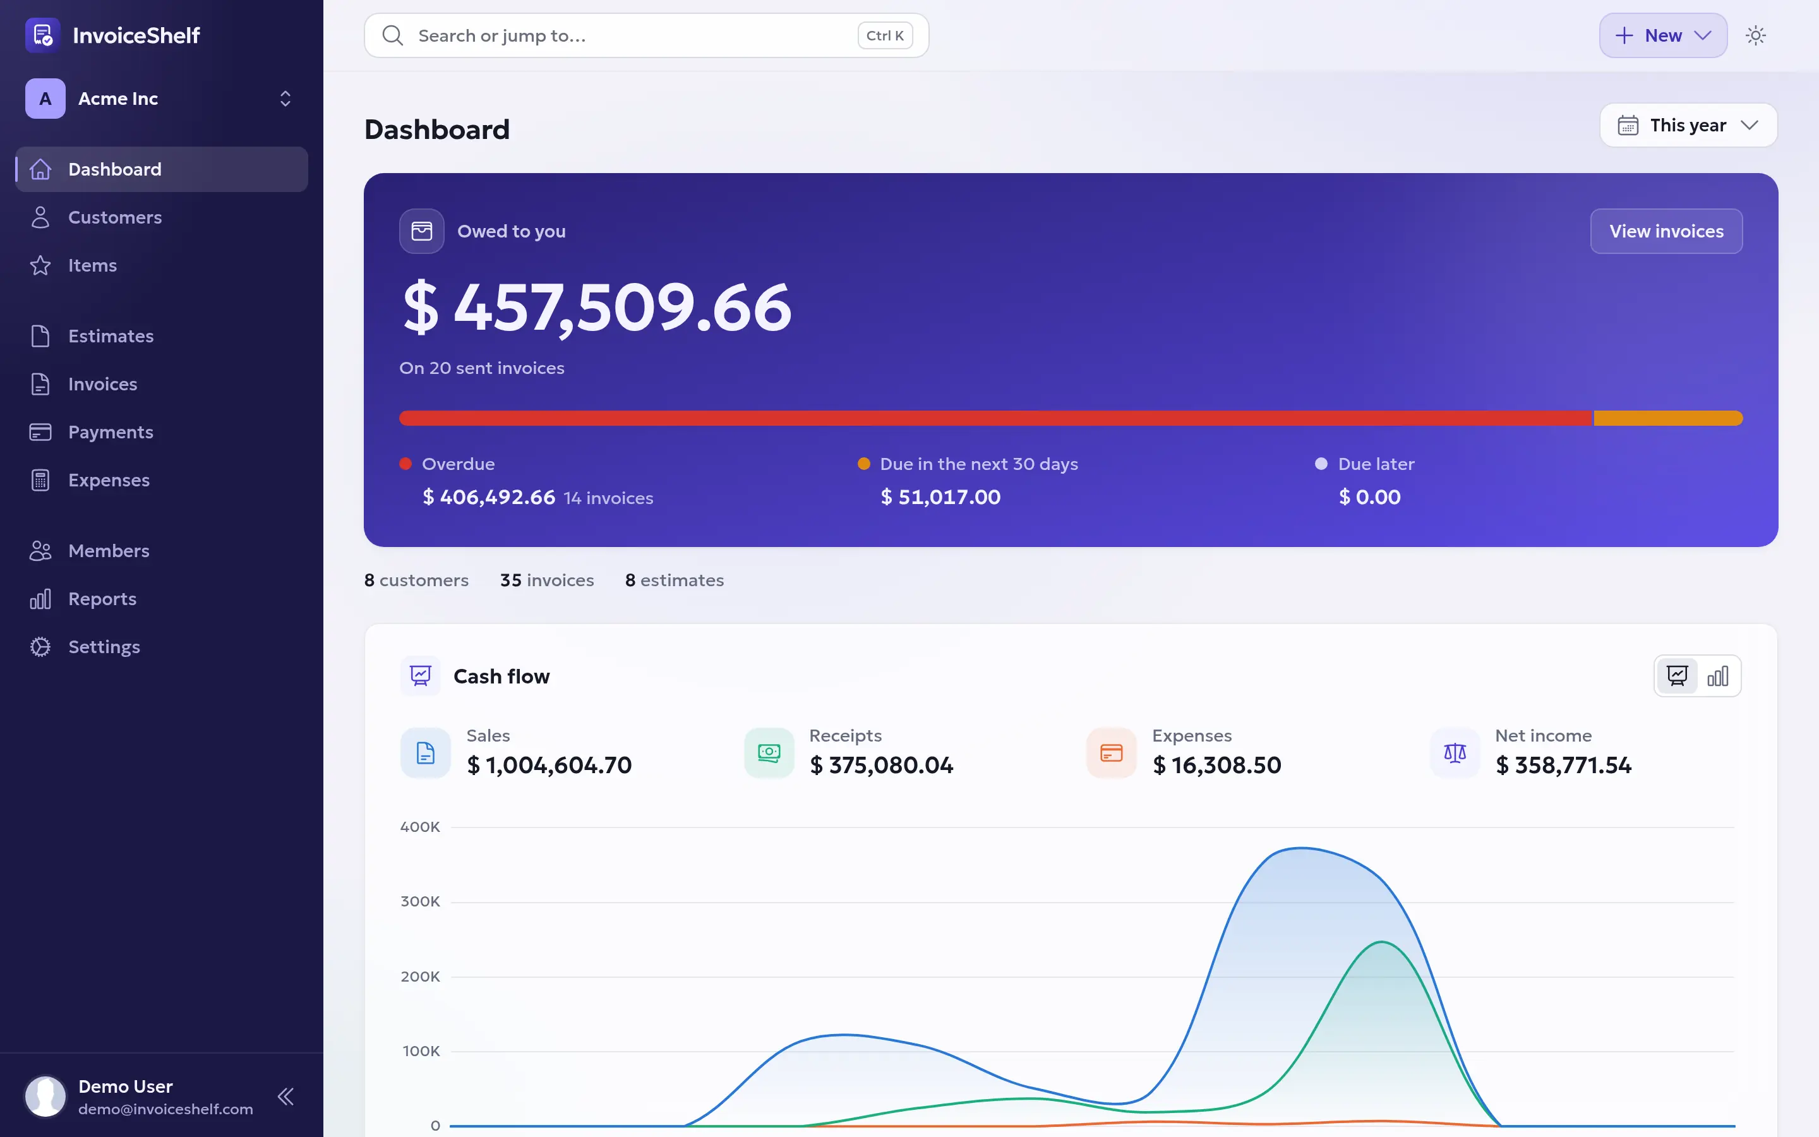Click the Ctrl K shortcut badge
This screenshot has height=1137, width=1819.
pos(885,35)
